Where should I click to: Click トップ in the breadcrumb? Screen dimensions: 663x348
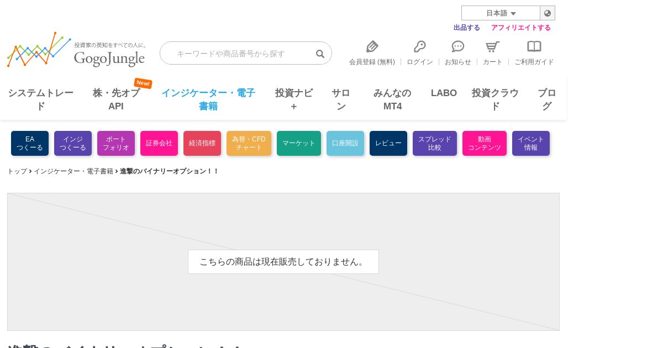(x=17, y=171)
